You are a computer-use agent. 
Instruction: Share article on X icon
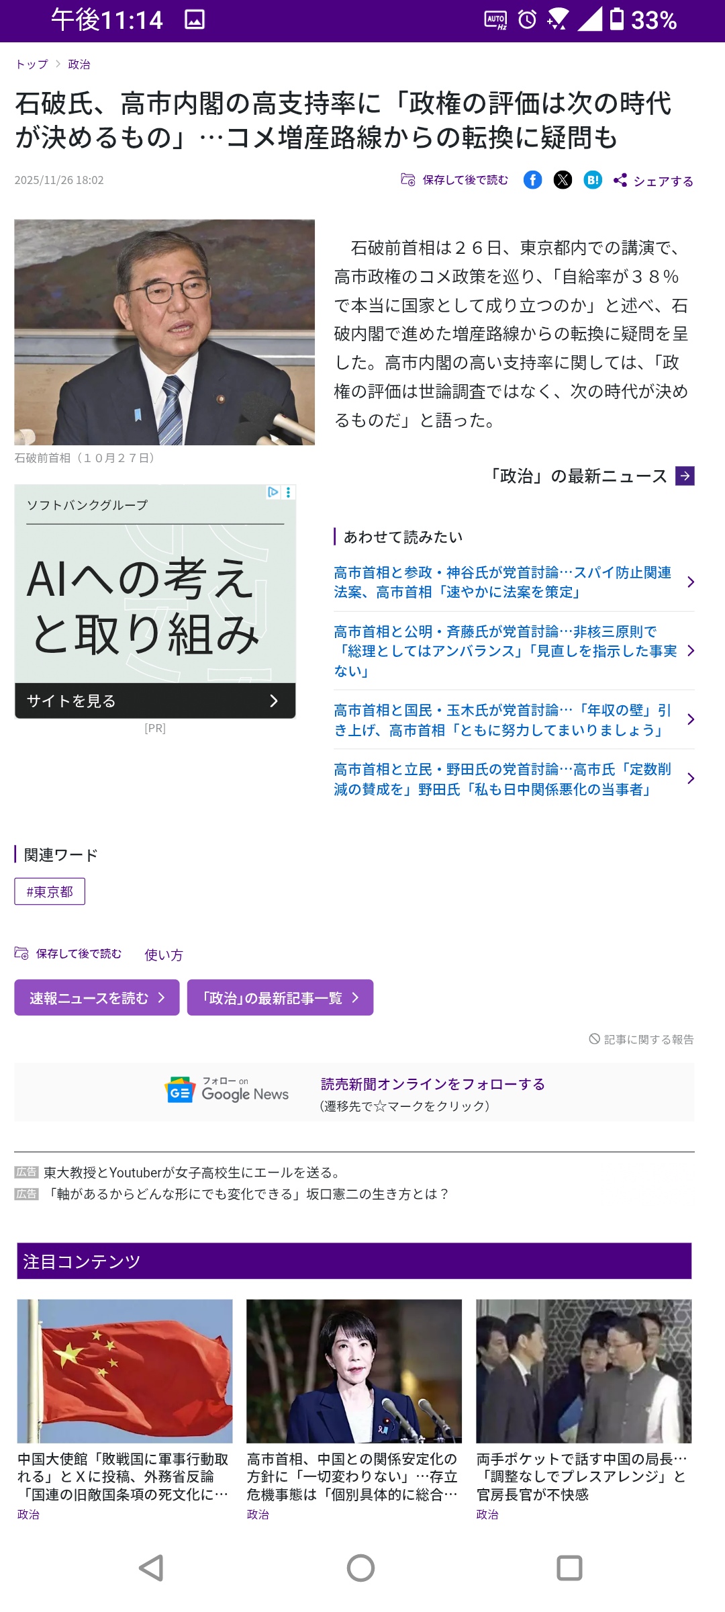(563, 180)
